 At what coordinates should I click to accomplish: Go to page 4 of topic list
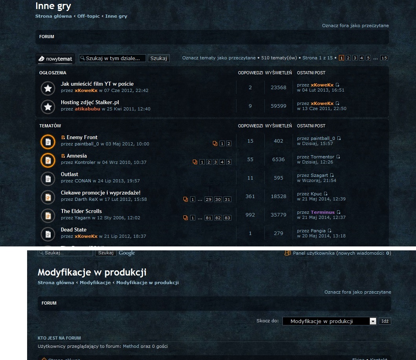click(361, 58)
